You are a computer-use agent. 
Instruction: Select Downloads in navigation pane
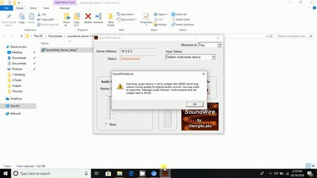pyautogui.click(x=19, y=58)
